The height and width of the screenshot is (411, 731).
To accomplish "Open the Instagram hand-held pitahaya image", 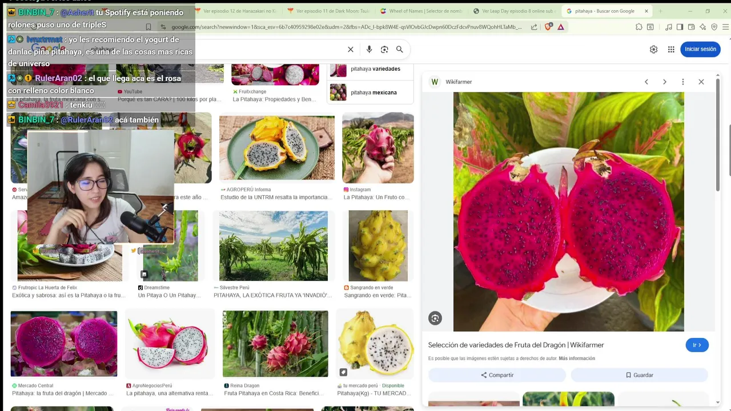I will [378, 148].
